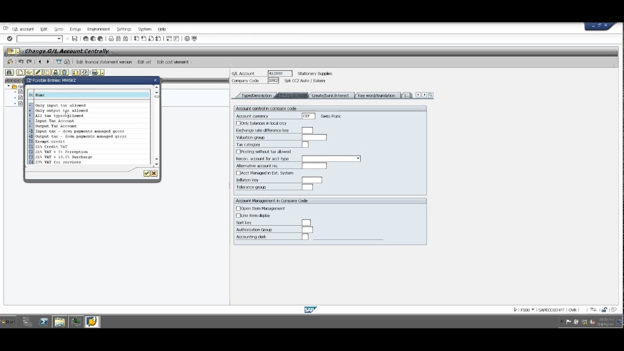This screenshot has width=624, height=351.
Task: Click the Tolerance group input field
Action: pyautogui.click(x=307, y=187)
